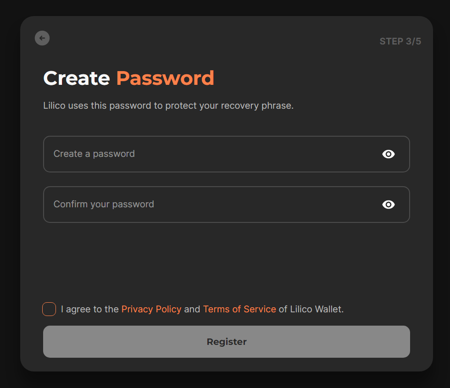Viewport: 450px width, 388px height.
Task: Show password in Create a password field
Action: 388,154
